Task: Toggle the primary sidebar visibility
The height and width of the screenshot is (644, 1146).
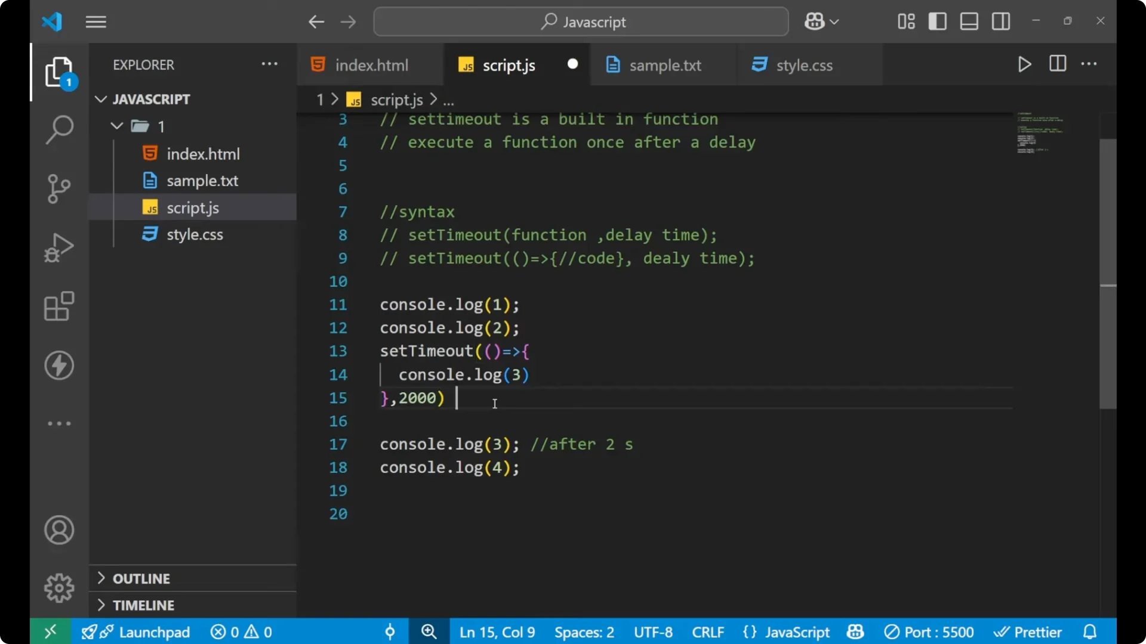Action: [x=937, y=21]
